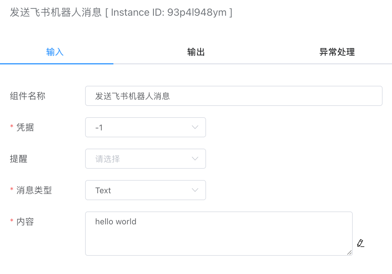This screenshot has height=274, width=392.
Task: Click the chevron on the 凭据 selector
Action: 195,127
